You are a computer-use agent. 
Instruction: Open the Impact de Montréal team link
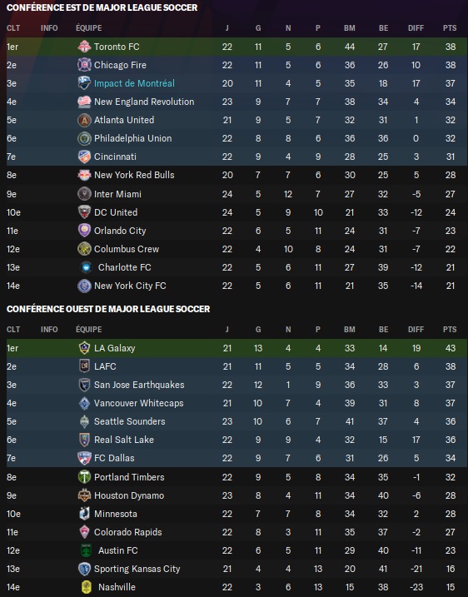click(134, 83)
